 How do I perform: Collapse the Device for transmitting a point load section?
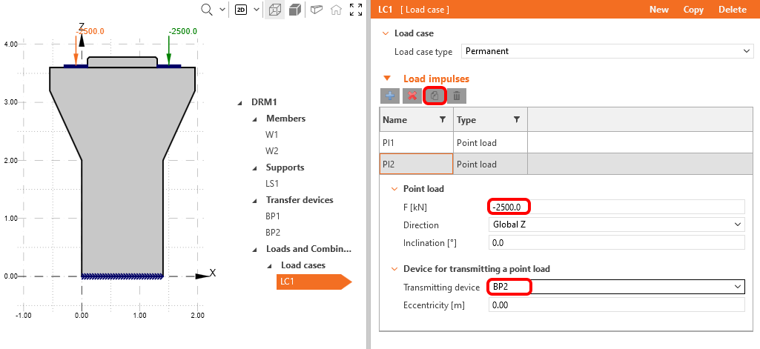pyautogui.click(x=394, y=269)
